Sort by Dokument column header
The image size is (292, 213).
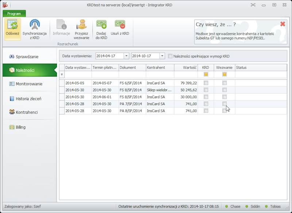(132, 68)
